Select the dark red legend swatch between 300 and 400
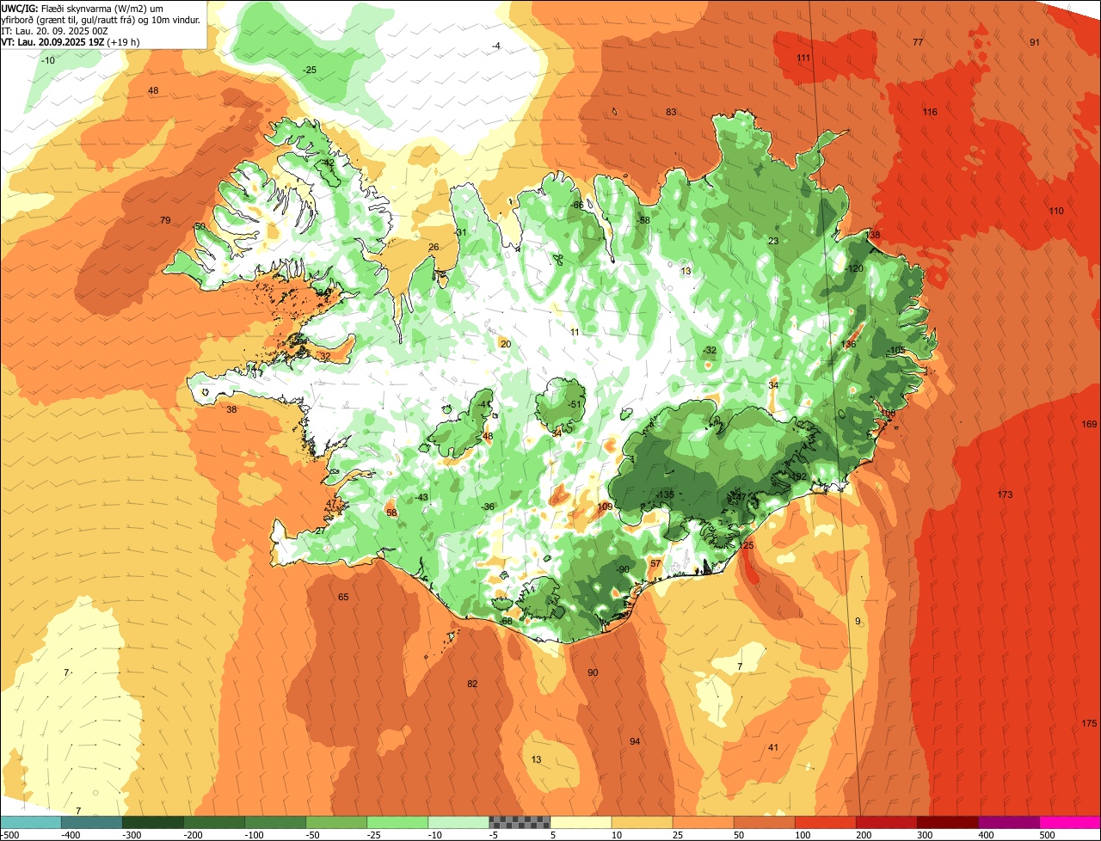Viewport: 1101px width, 841px height. pos(947,822)
